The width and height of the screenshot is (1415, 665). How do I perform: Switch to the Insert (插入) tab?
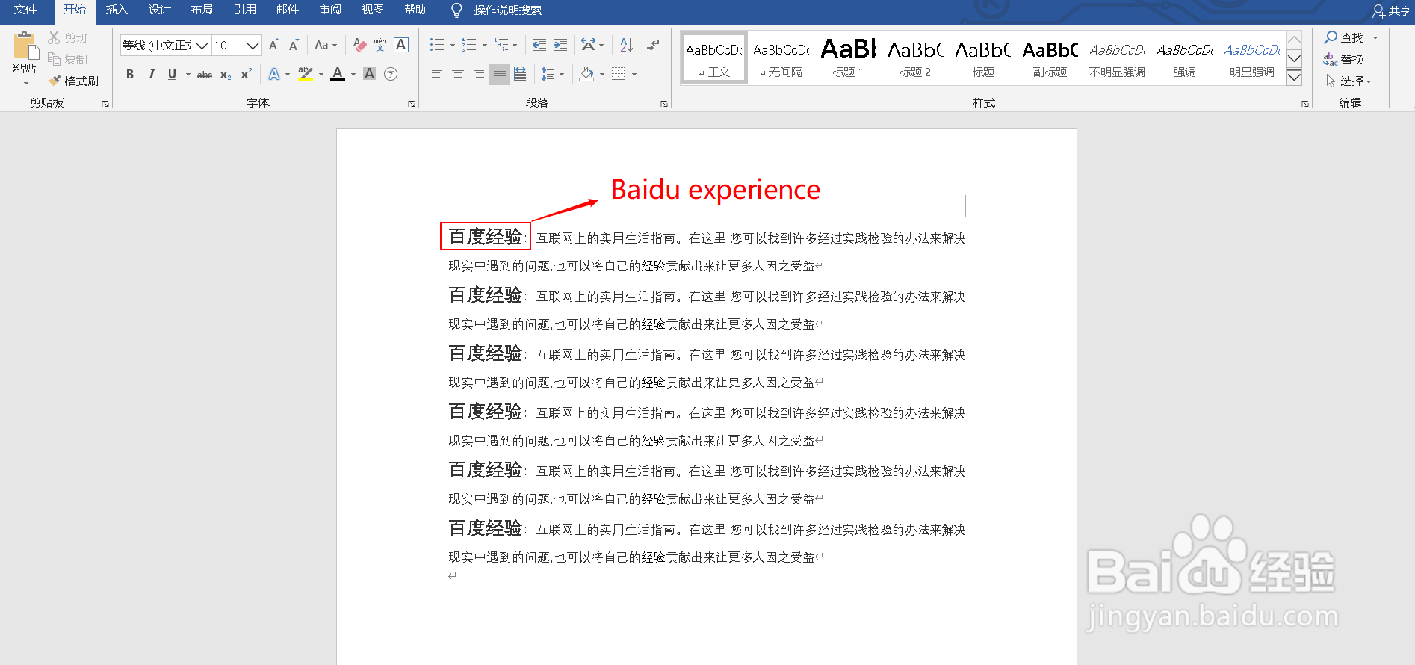click(x=117, y=10)
